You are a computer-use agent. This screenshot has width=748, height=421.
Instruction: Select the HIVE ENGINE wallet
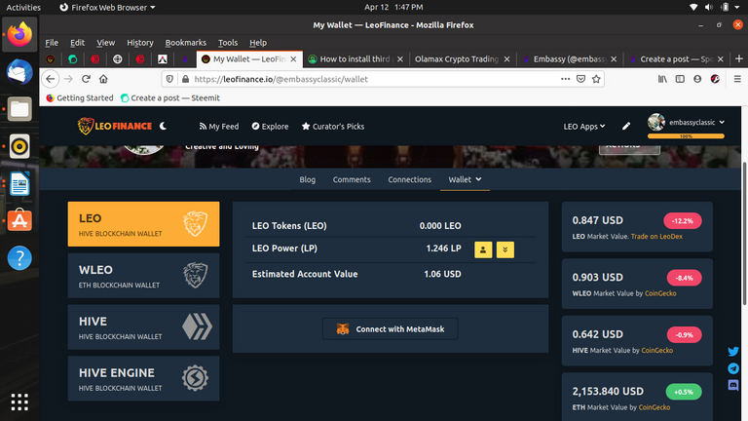pos(143,378)
